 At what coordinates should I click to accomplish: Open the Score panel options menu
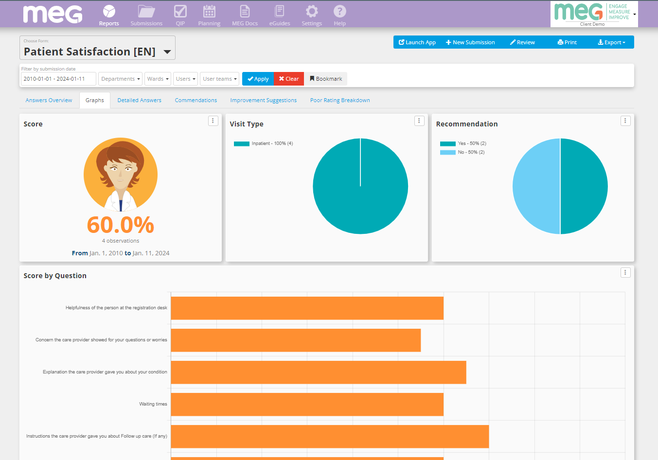(213, 121)
